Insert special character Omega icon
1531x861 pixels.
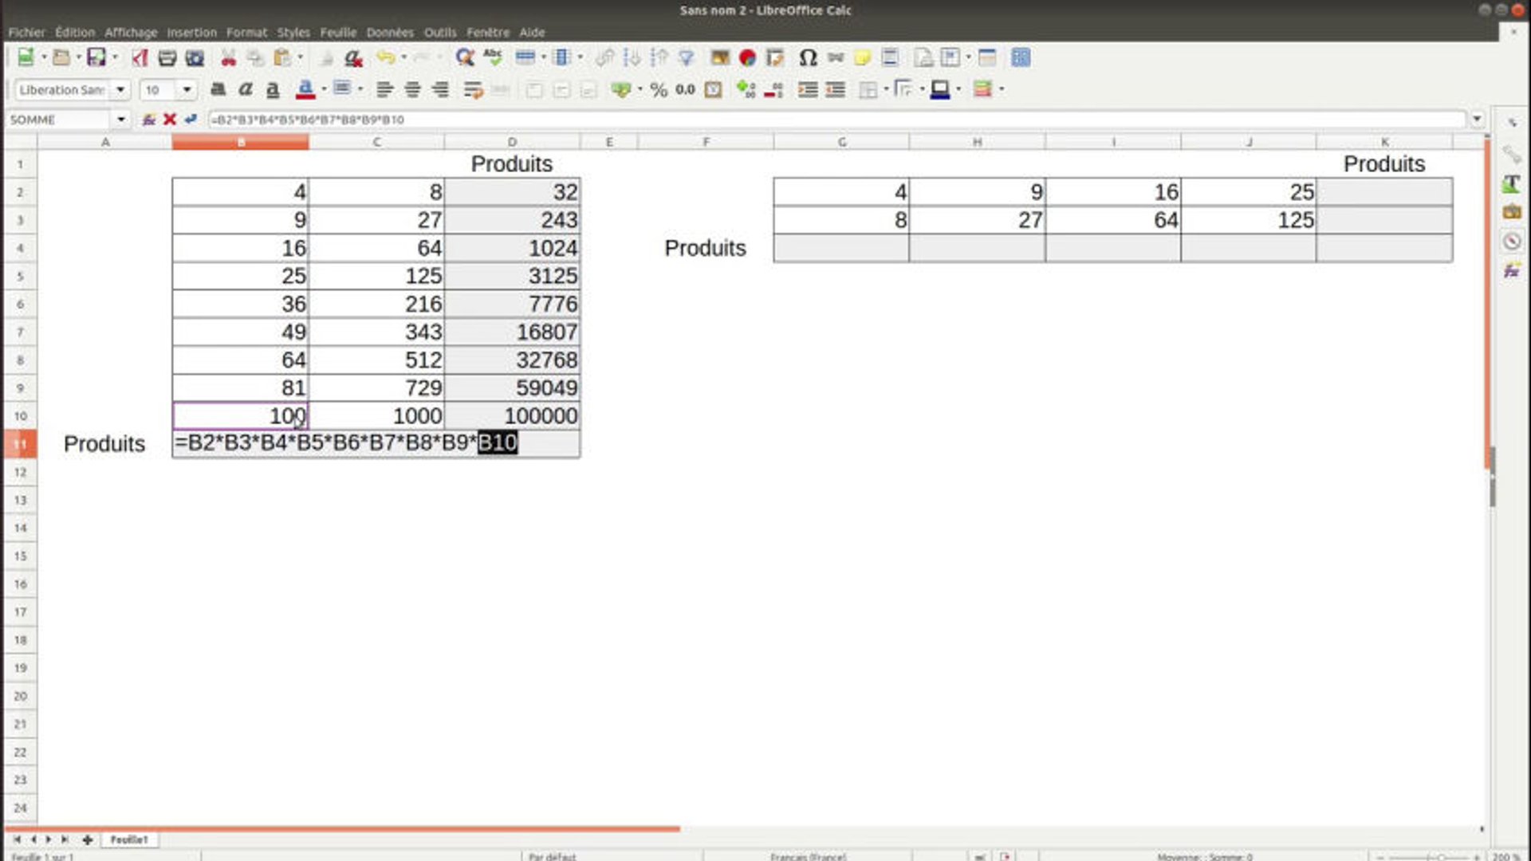pos(808,57)
